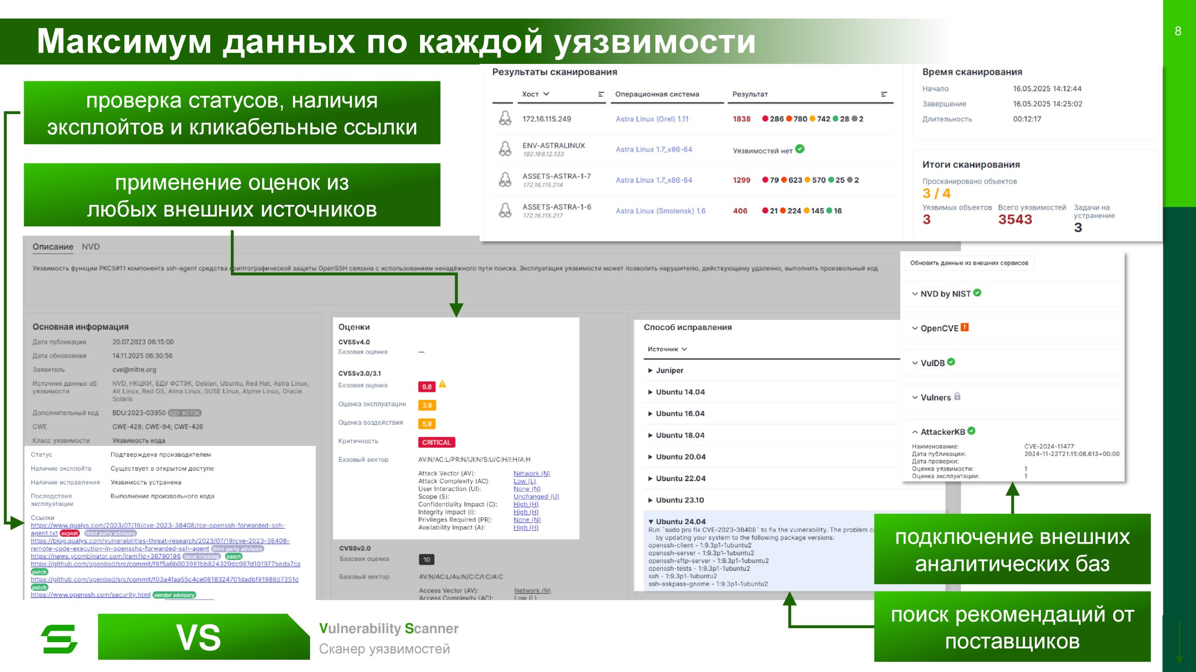This screenshot has height=672, width=1196.
Task: Open the Источник sort dropdown
Action: click(x=667, y=349)
